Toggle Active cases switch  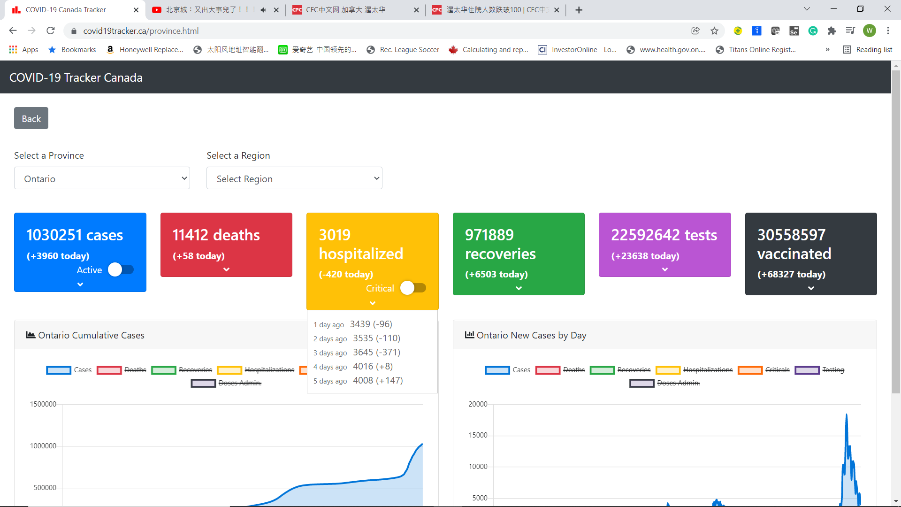(121, 269)
